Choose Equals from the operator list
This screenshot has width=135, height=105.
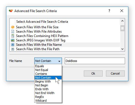48,66
